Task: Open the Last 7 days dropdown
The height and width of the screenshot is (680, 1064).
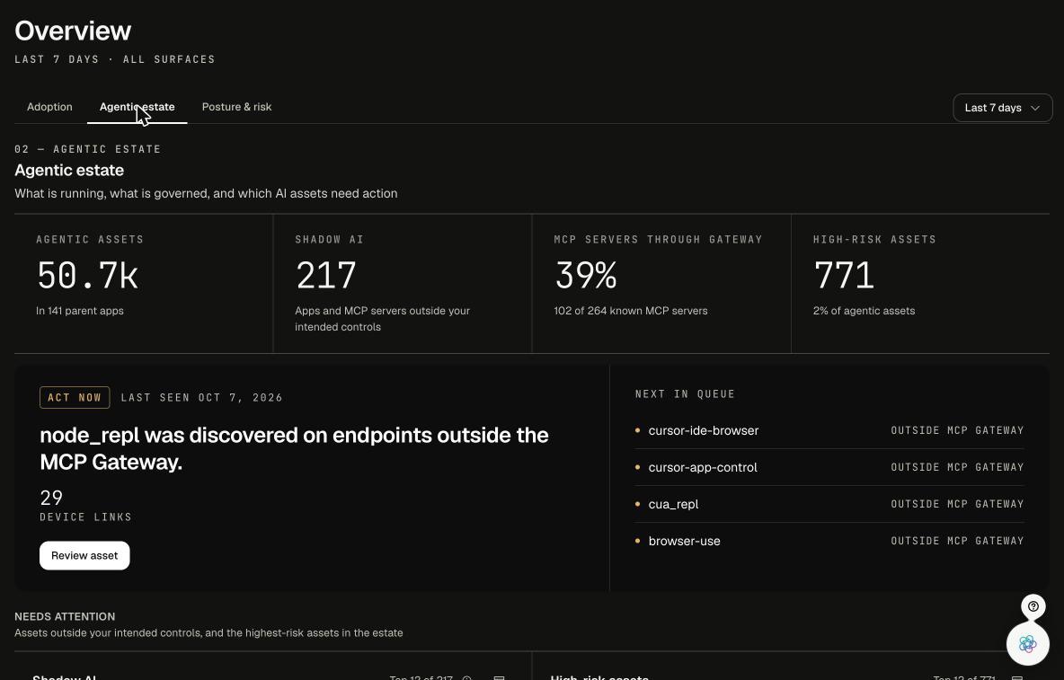Action: [1002, 108]
